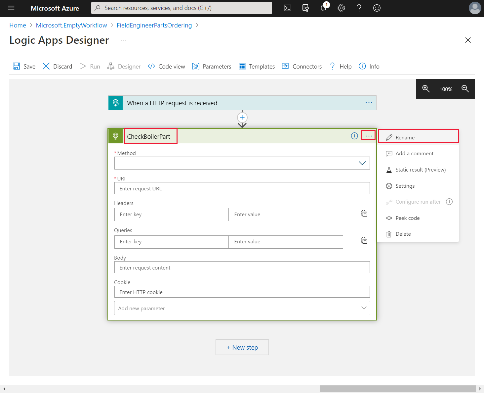Click the zoom in magnifier
The image size is (484, 393).
(x=426, y=89)
